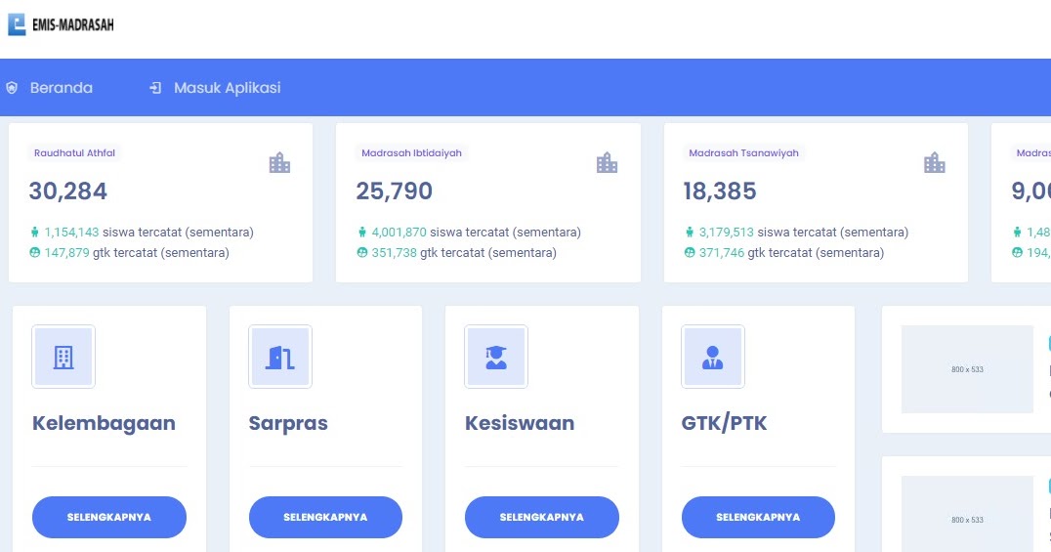Click the Kelembagaan heading
Image resolution: width=1051 pixels, height=552 pixels.
pos(104,423)
